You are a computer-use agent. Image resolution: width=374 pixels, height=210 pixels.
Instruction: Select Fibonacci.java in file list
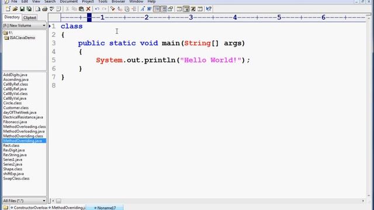pos(15,122)
